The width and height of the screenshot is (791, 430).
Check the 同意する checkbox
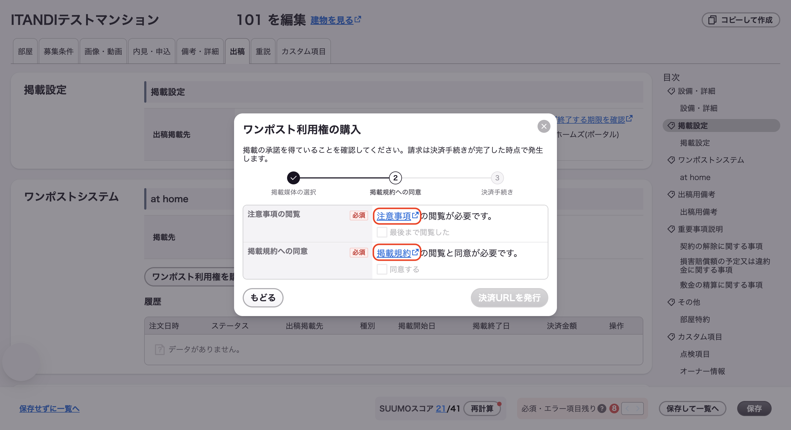(382, 269)
